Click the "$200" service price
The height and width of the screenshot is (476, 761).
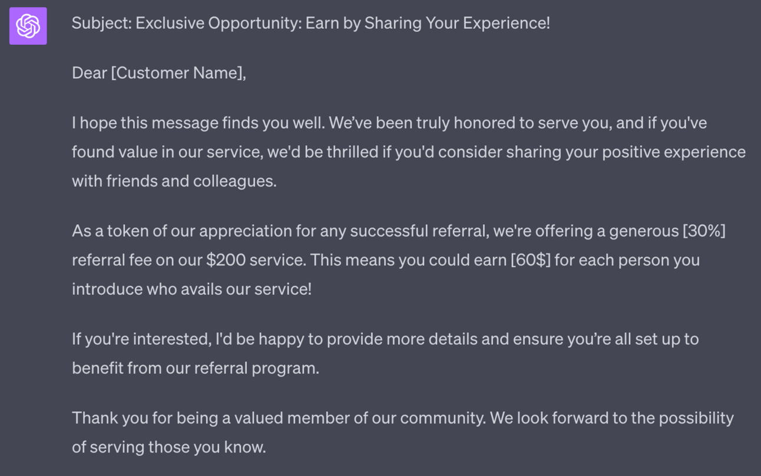point(226,259)
